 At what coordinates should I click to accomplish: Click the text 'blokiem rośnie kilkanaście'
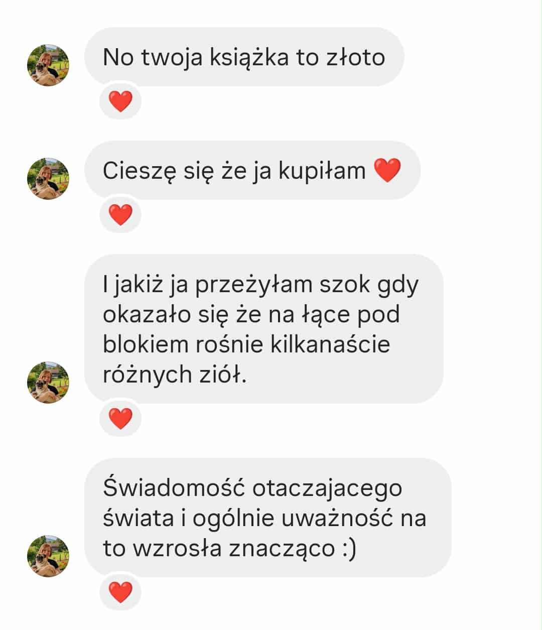pyautogui.click(x=246, y=344)
